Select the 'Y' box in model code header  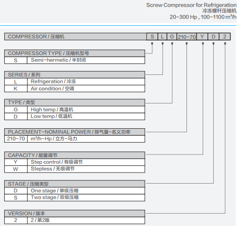(x=202, y=37)
